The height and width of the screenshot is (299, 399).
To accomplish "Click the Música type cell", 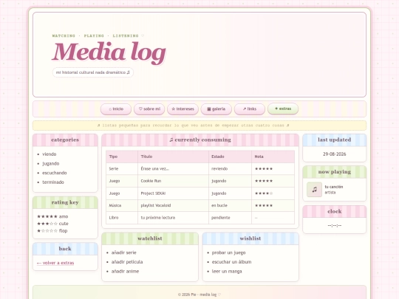I will [122, 205].
